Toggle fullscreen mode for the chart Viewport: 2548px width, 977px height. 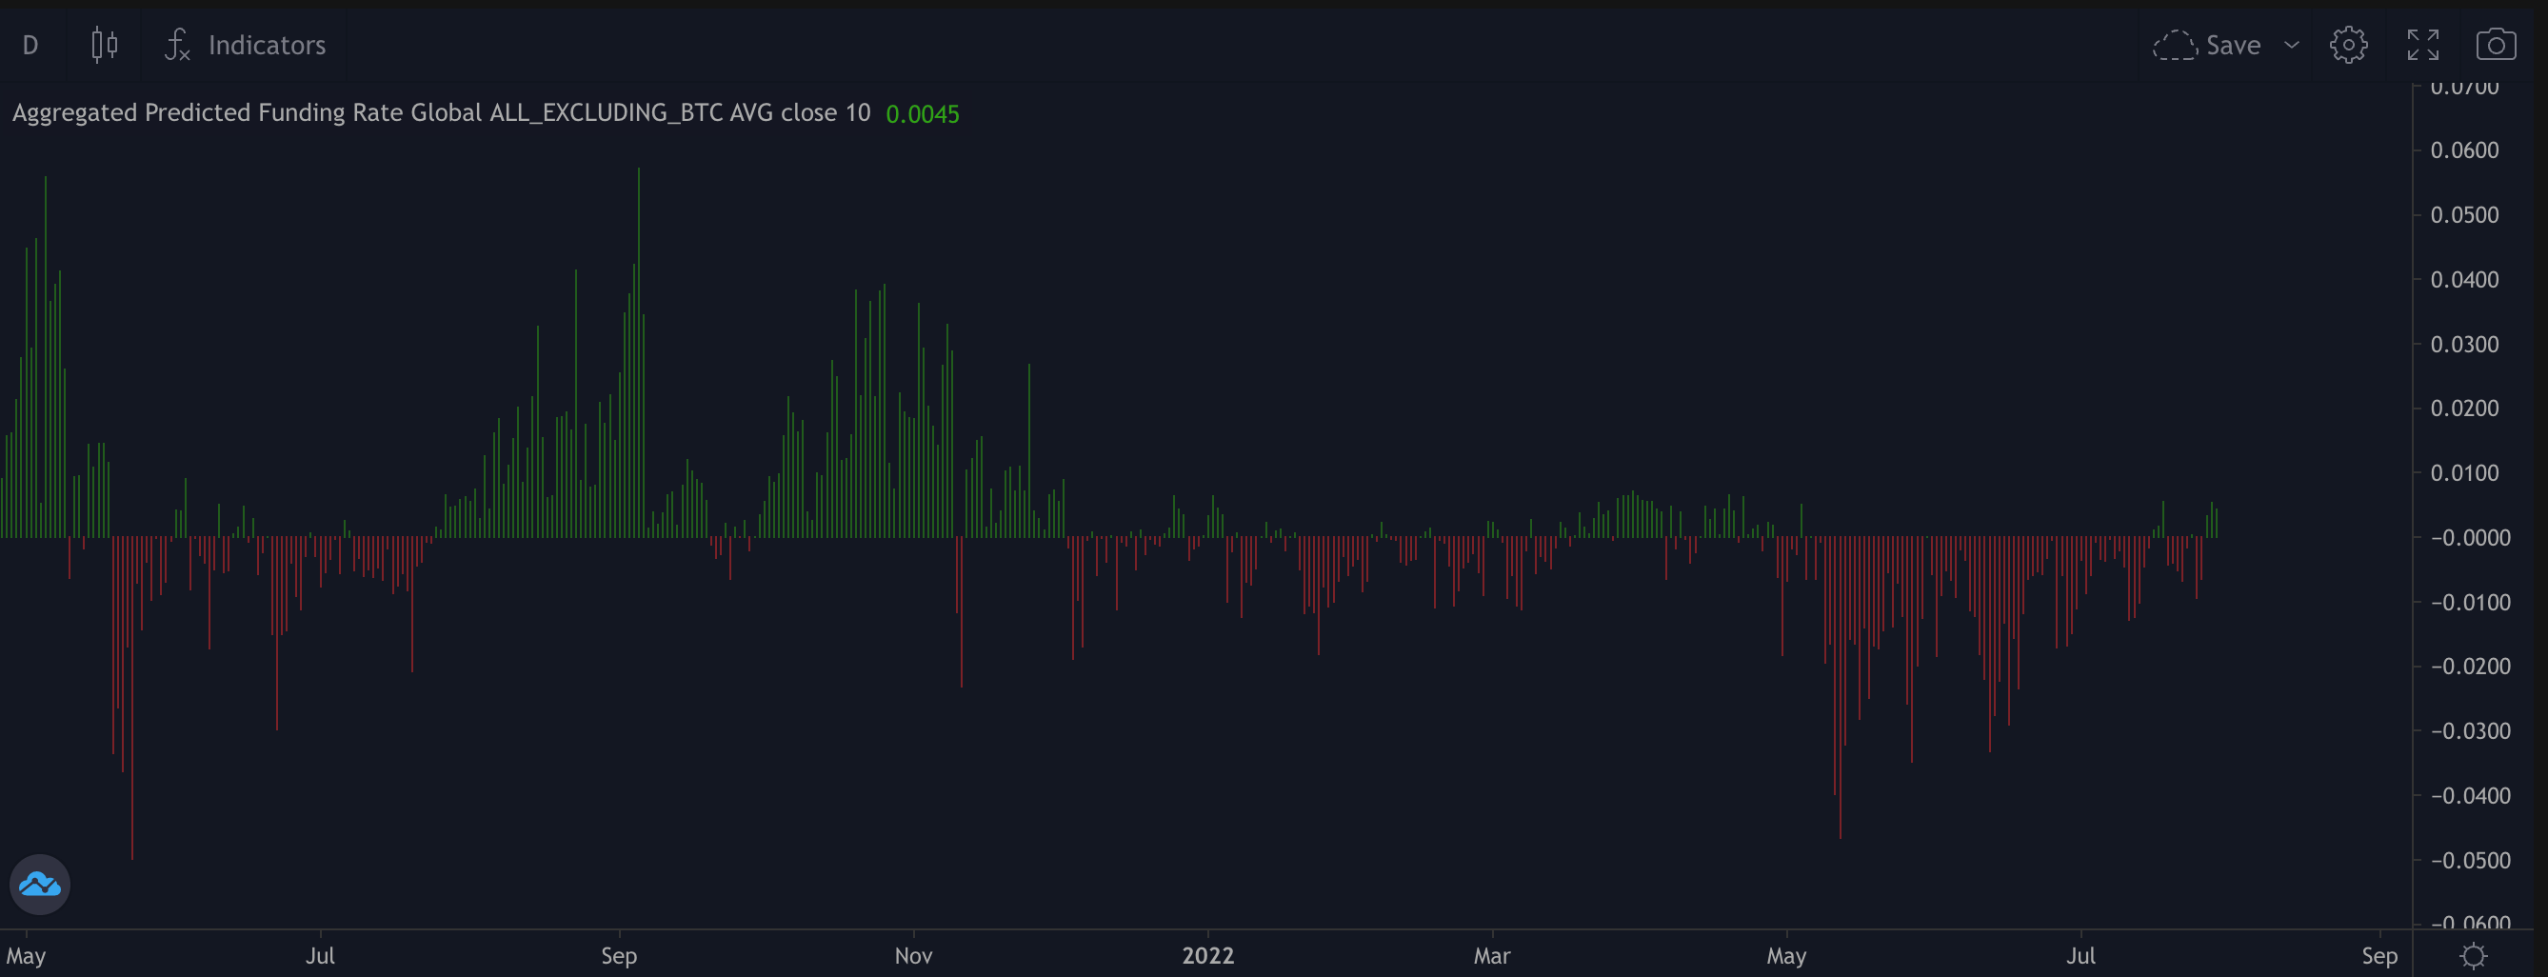[x=2422, y=45]
